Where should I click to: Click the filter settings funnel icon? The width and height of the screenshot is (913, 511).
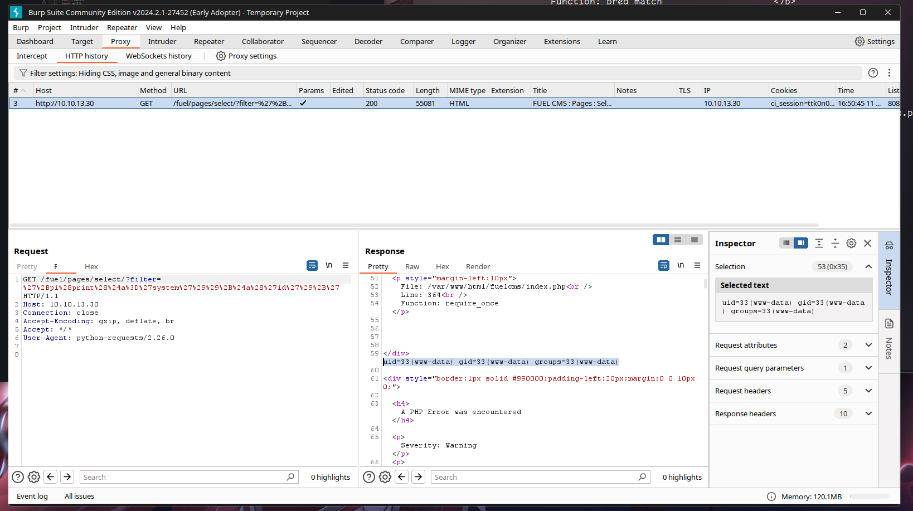(x=23, y=73)
